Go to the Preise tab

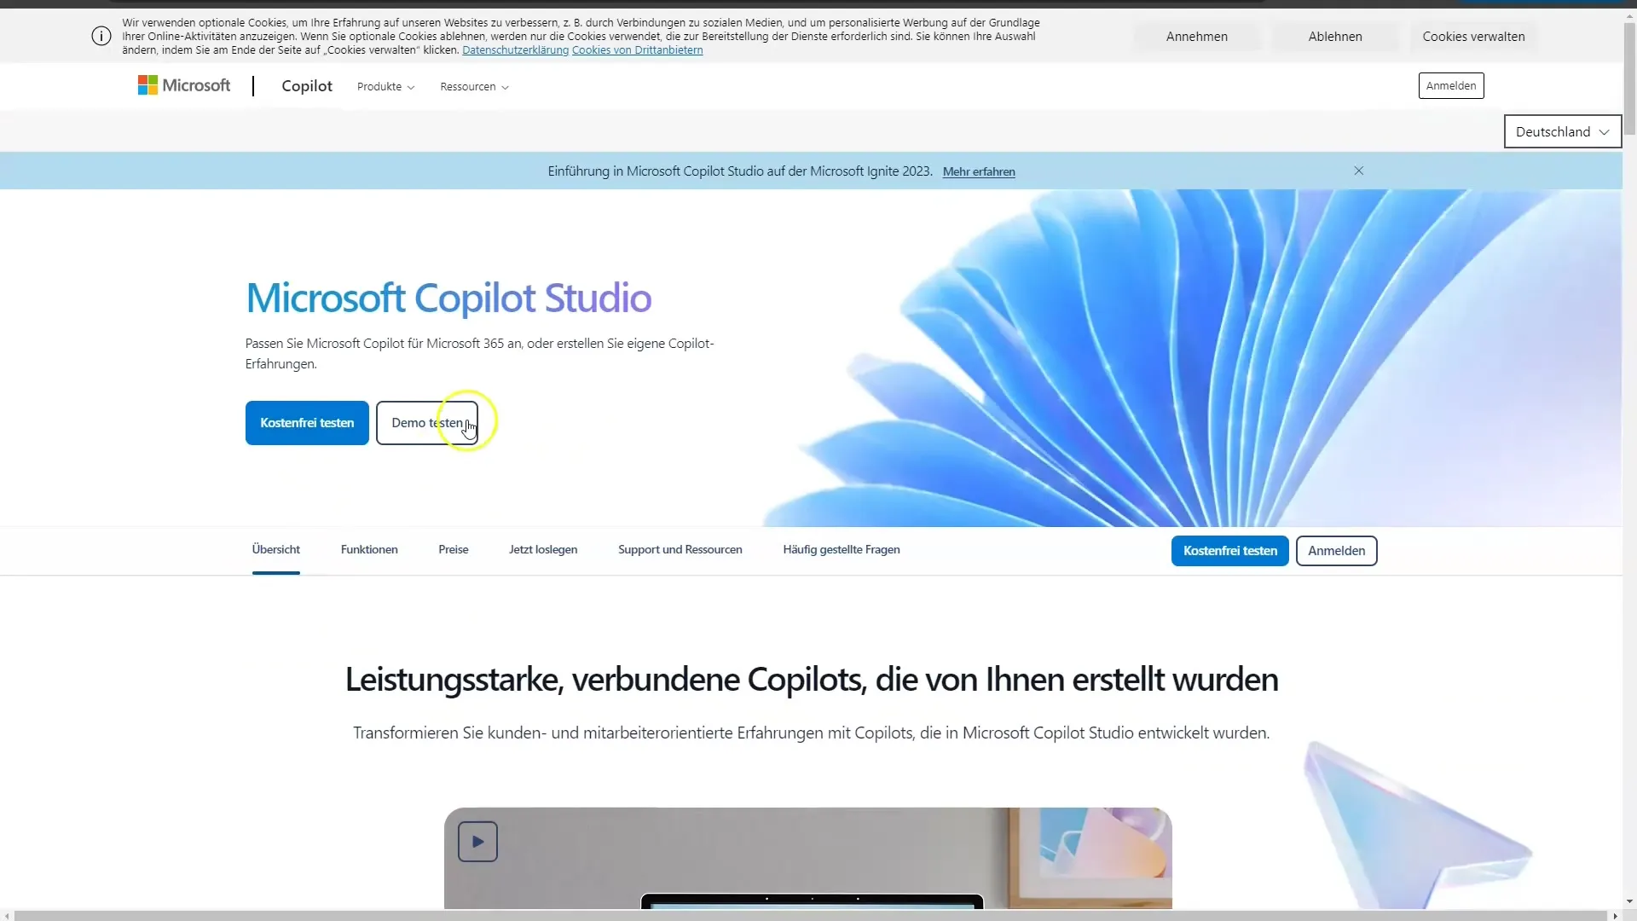tap(454, 550)
